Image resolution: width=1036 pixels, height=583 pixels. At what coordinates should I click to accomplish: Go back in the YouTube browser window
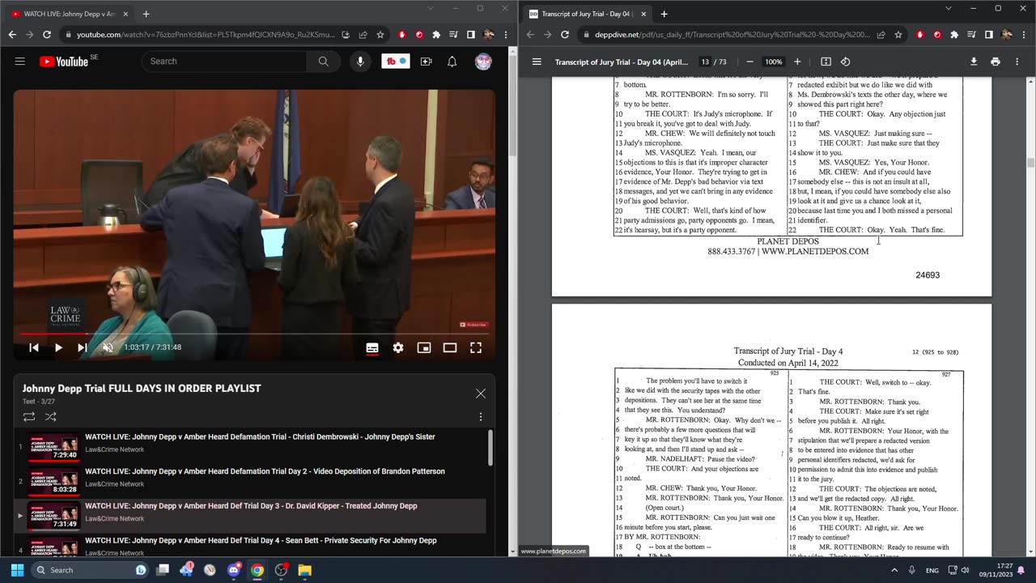(x=11, y=35)
